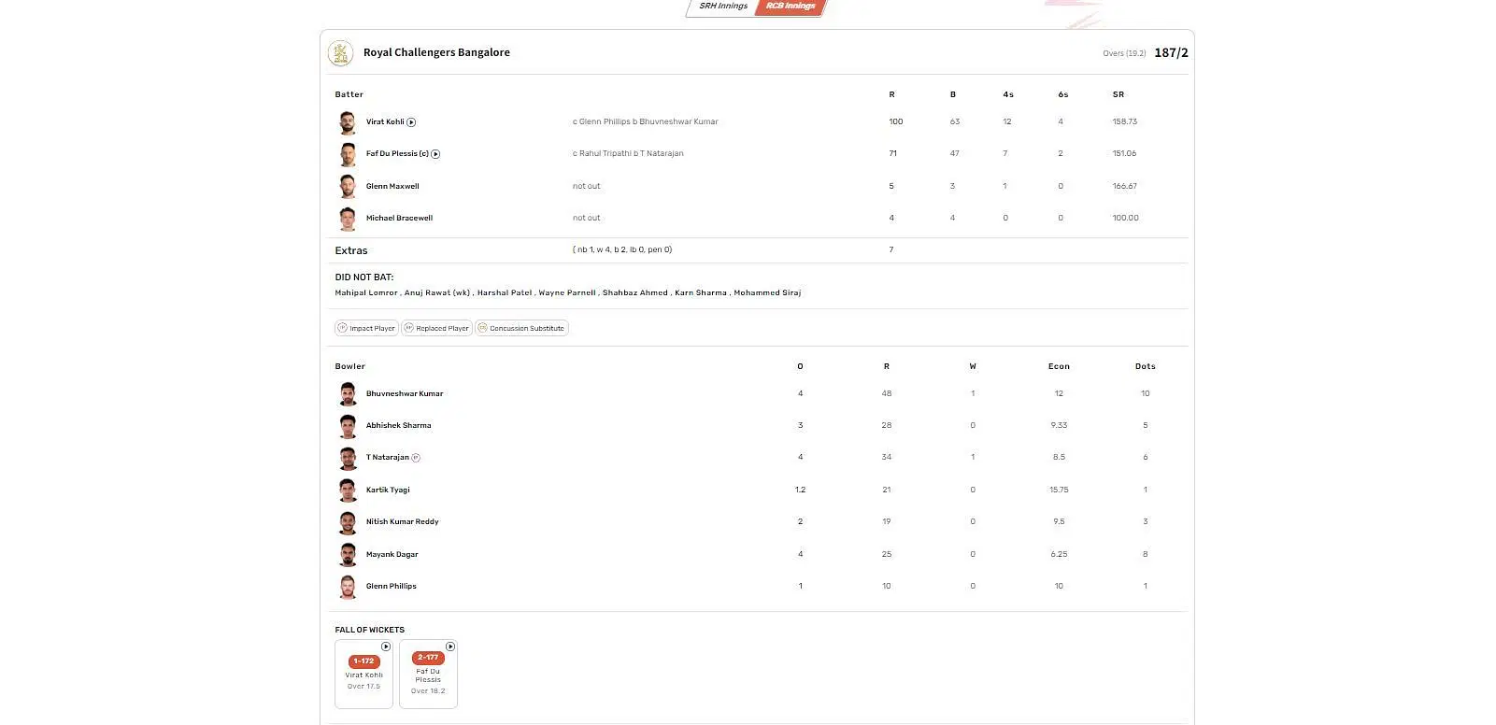Click Anuj Rawat (wk) in Did Not Bat list

coord(437,292)
